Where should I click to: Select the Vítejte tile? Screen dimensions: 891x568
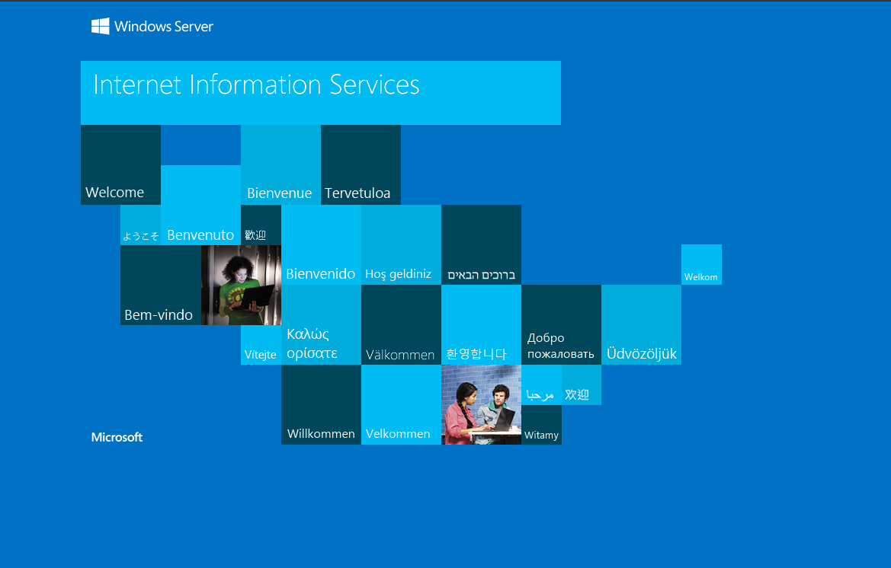261,344
